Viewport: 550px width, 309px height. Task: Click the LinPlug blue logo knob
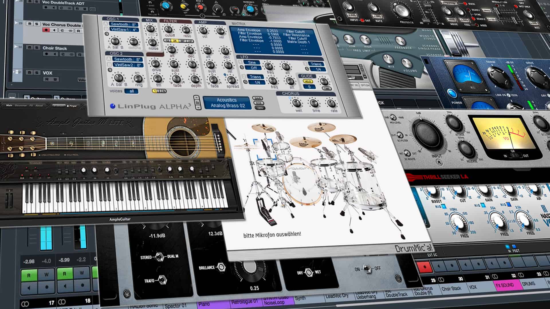coord(113,106)
